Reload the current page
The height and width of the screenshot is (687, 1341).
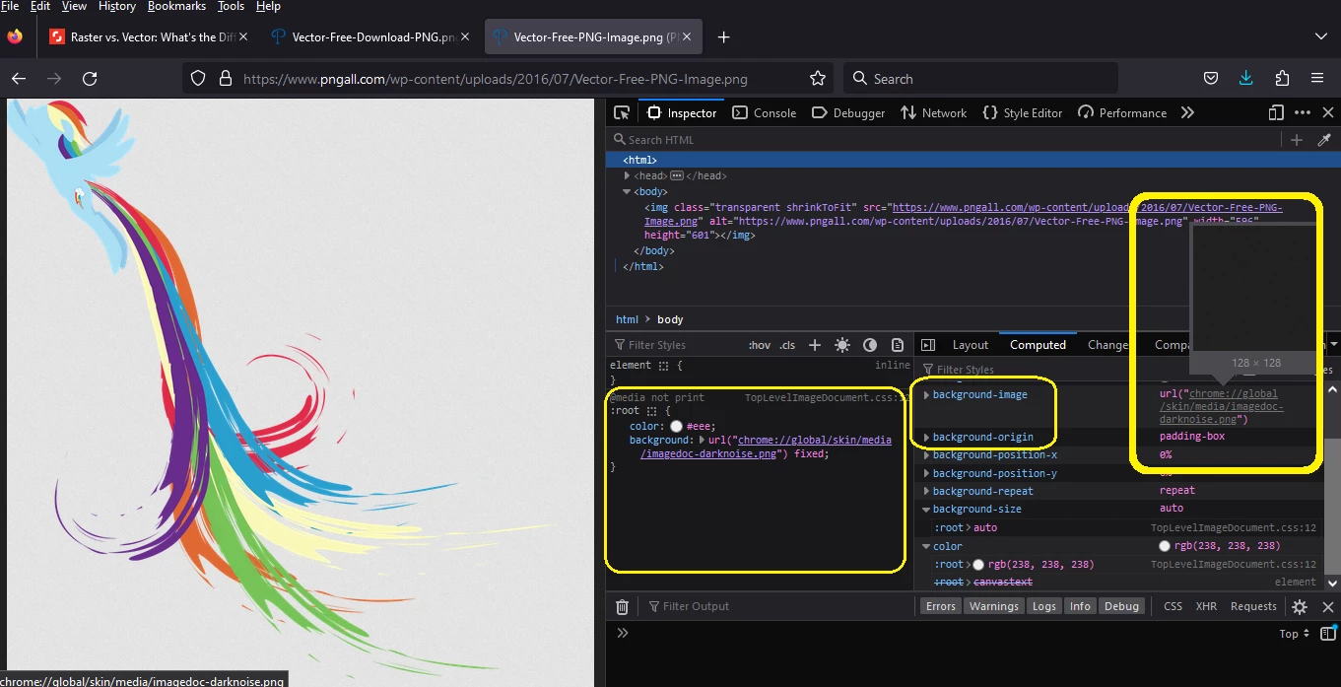[x=90, y=79]
